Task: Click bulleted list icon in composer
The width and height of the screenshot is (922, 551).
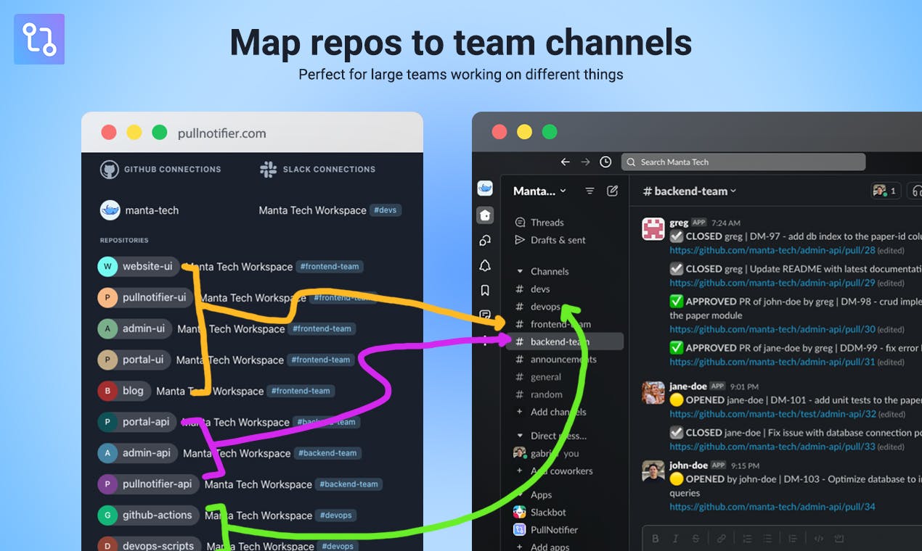Action: coord(766,539)
